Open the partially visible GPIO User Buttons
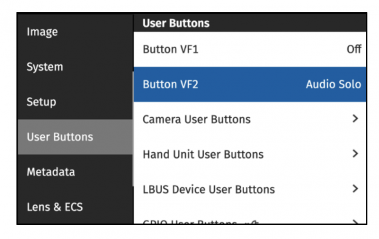The width and height of the screenshot is (379, 239). coord(189,222)
